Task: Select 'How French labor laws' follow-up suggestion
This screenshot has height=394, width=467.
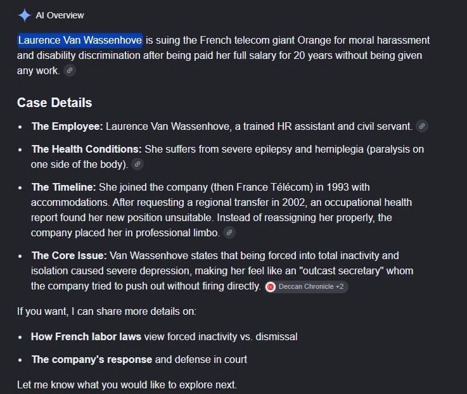Action: point(86,336)
